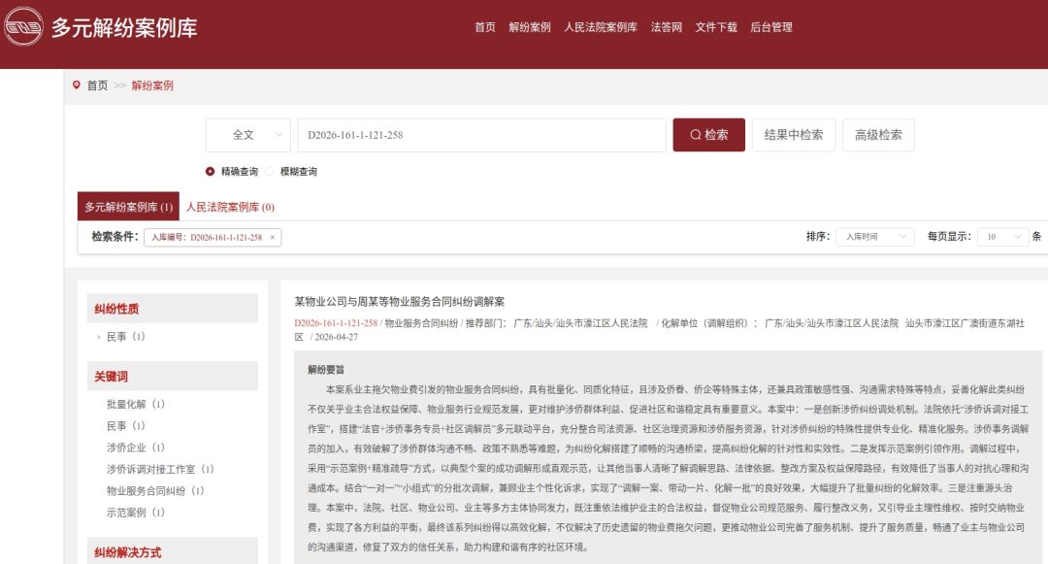Click the 高级检索 button
Screen dimensions: 1048x564
pyautogui.click(x=878, y=135)
